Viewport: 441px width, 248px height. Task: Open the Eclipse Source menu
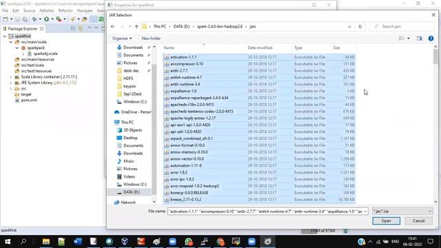pos(29,11)
